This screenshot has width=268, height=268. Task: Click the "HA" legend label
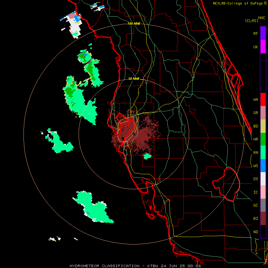[255, 100]
